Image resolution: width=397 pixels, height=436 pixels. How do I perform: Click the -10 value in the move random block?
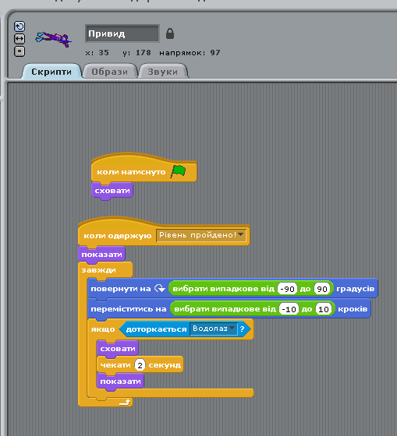pos(289,309)
